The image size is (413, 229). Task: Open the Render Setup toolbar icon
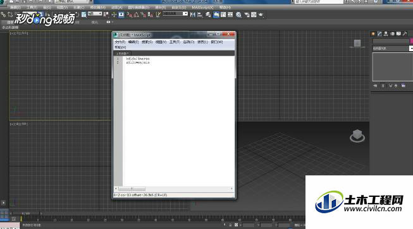[247, 15]
